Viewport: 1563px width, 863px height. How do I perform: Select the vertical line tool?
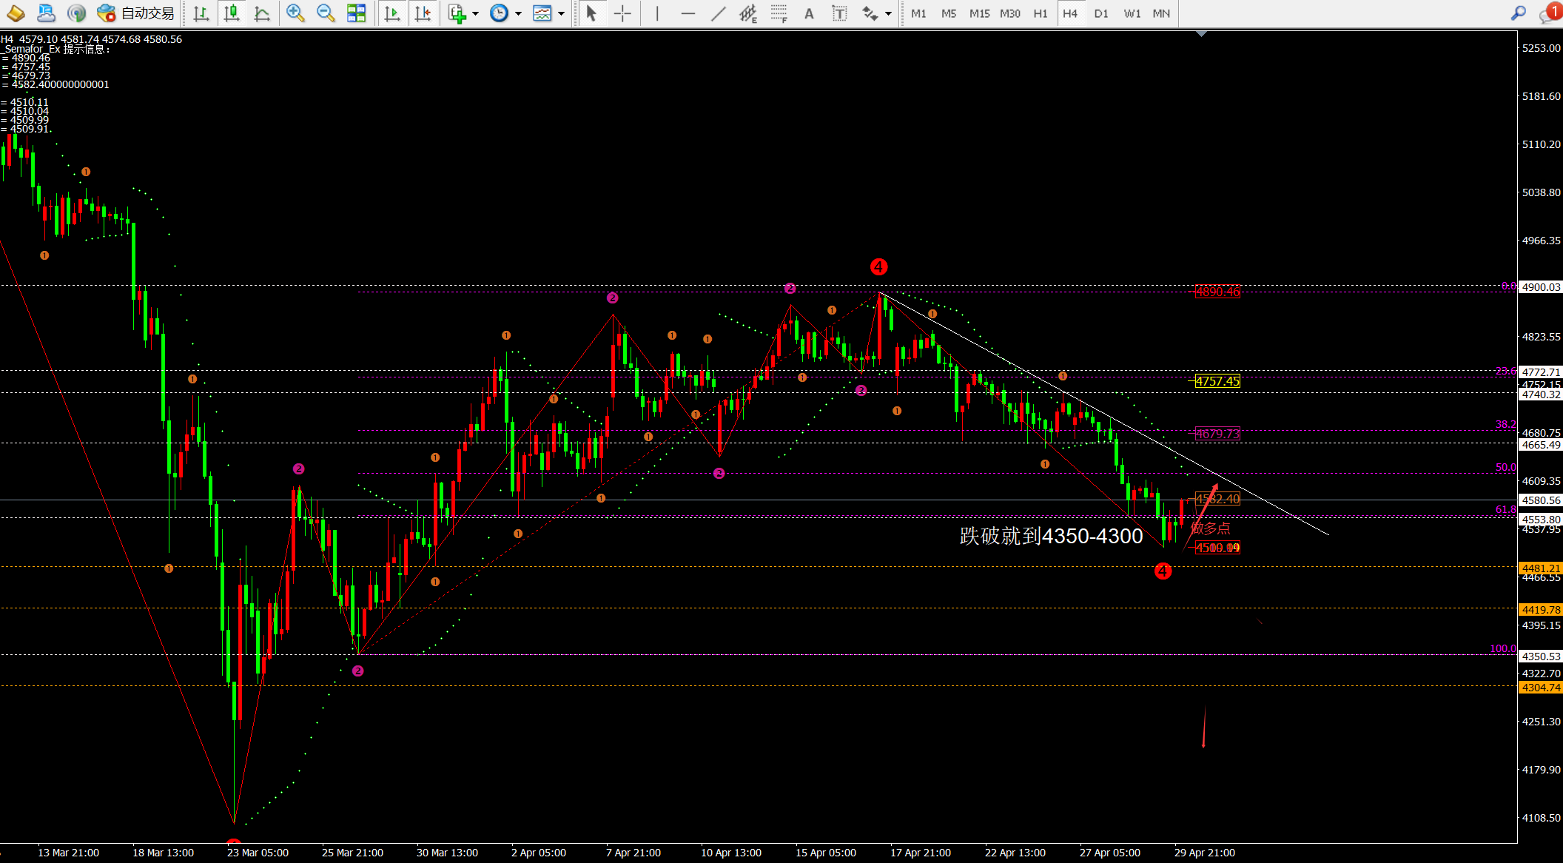click(x=656, y=13)
